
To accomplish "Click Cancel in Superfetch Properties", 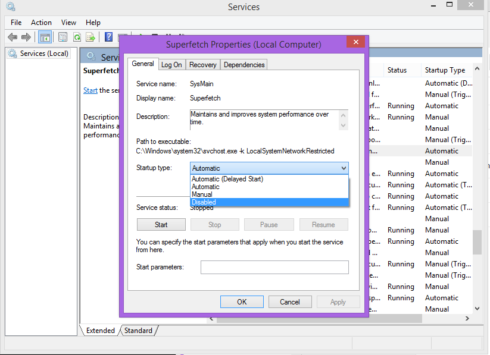I will tap(290, 302).
